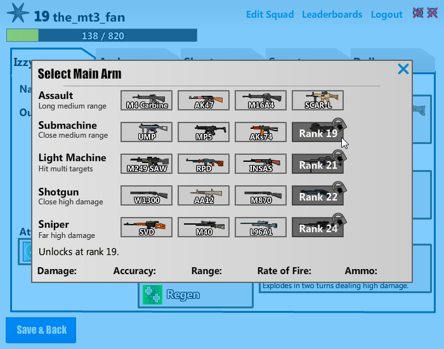Click the 'Unlocks at rank 19.' message
Screen dimensions: 444x349
click(79, 251)
